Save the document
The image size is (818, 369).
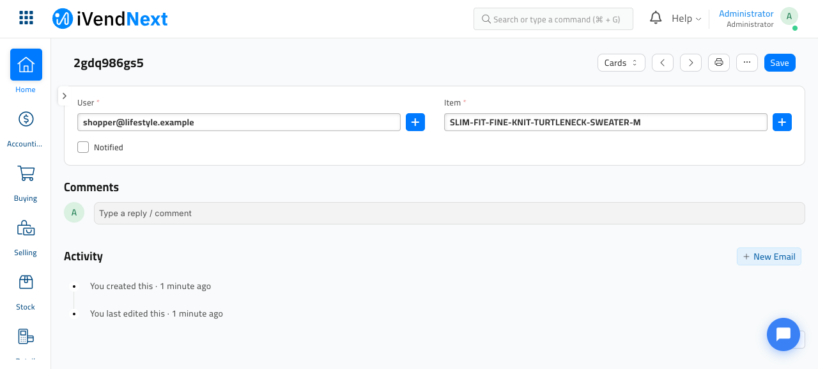pyautogui.click(x=780, y=63)
